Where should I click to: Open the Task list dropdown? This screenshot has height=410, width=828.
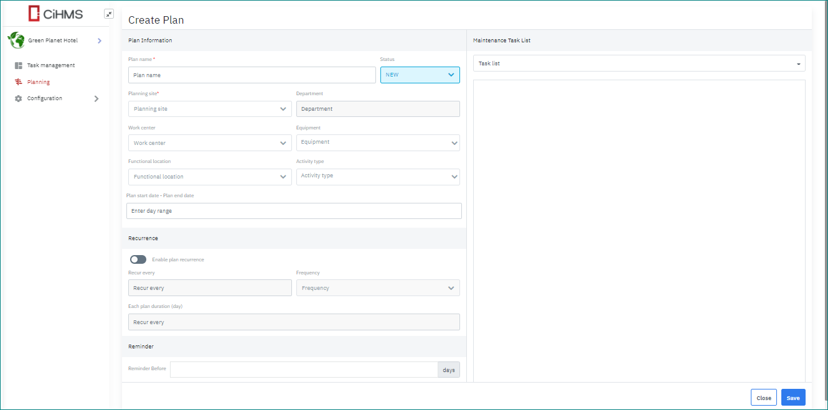click(x=639, y=63)
